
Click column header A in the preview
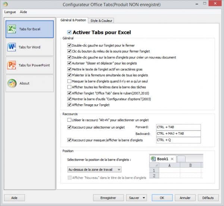click(x=169, y=165)
